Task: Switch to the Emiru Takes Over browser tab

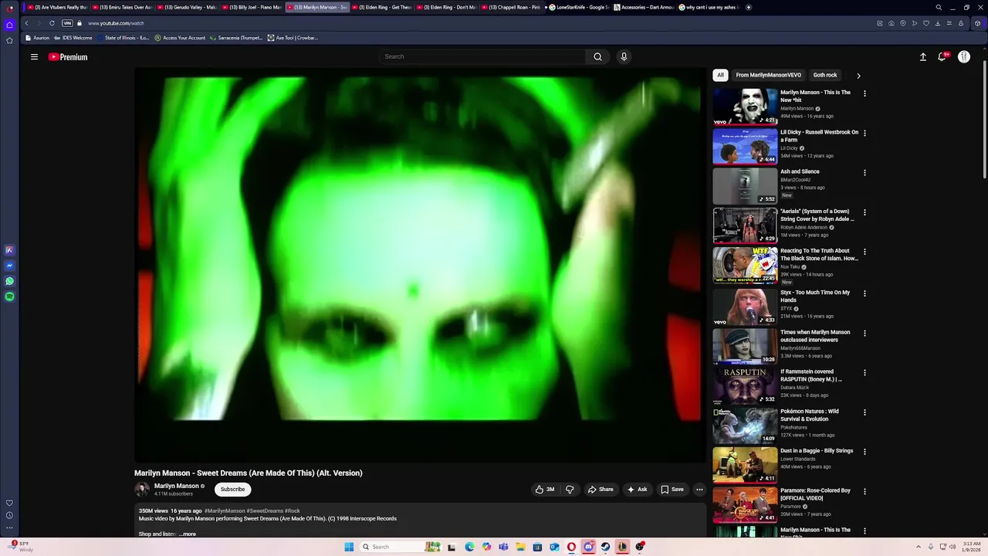Action: pyautogui.click(x=124, y=7)
